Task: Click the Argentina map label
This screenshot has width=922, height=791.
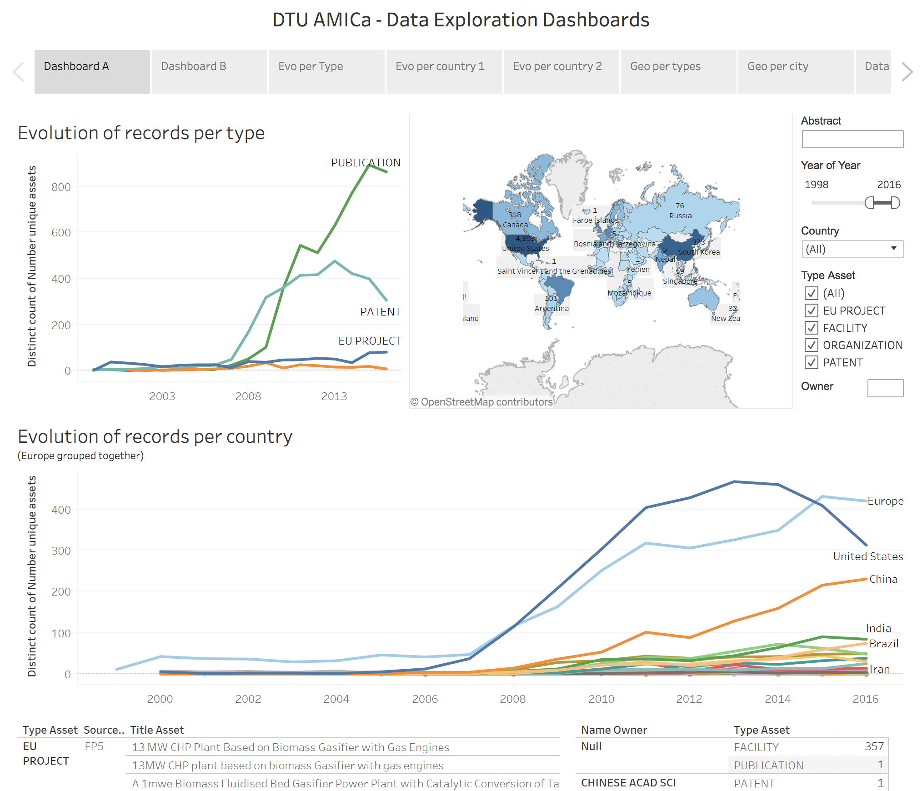Action: pyautogui.click(x=551, y=308)
